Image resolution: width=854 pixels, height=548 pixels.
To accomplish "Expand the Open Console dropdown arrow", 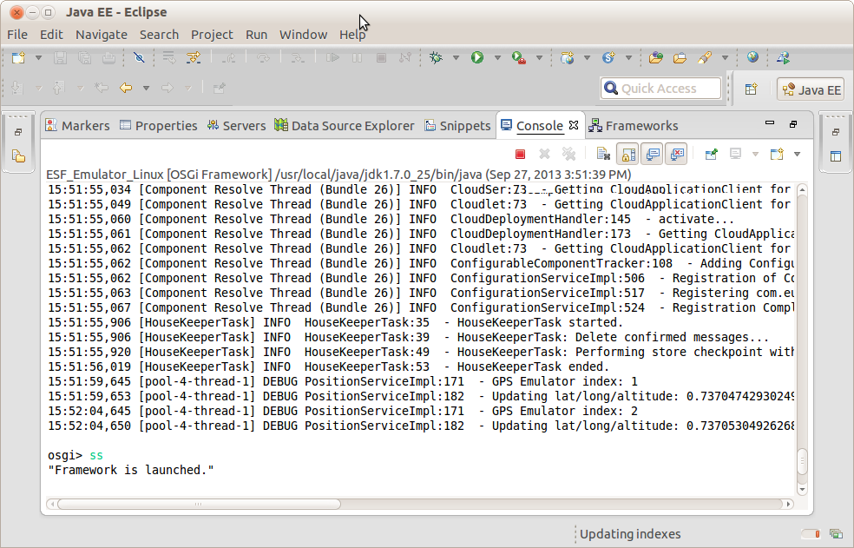I will (x=797, y=155).
